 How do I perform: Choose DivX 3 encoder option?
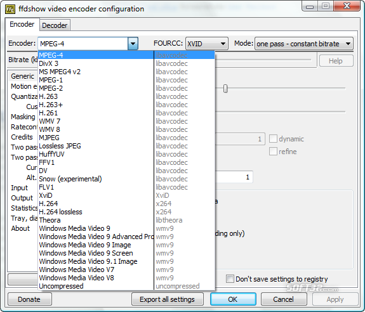[126, 63]
